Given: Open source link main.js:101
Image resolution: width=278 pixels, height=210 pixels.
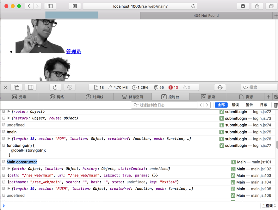Looking at the screenshot, I should click(x=261, y=162).
